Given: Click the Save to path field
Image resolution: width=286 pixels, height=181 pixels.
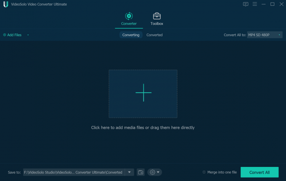Looking at the screenshot, I should click(74, 172).
